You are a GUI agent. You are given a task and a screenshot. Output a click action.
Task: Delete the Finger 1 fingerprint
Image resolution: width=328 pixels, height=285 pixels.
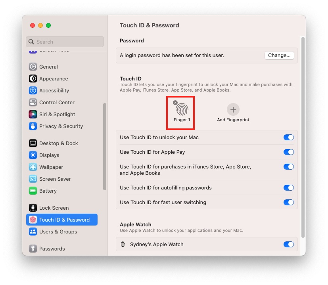(175, 102)
